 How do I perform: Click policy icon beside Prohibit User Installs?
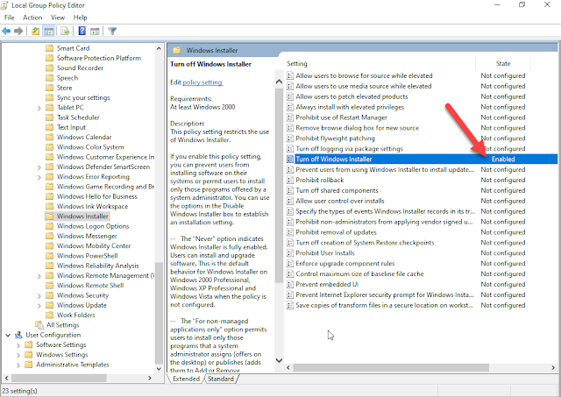(x=290, y=253)
